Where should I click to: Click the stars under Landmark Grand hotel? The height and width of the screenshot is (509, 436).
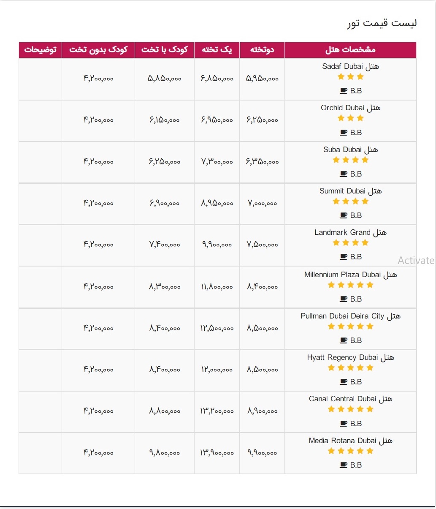point(350,243)
